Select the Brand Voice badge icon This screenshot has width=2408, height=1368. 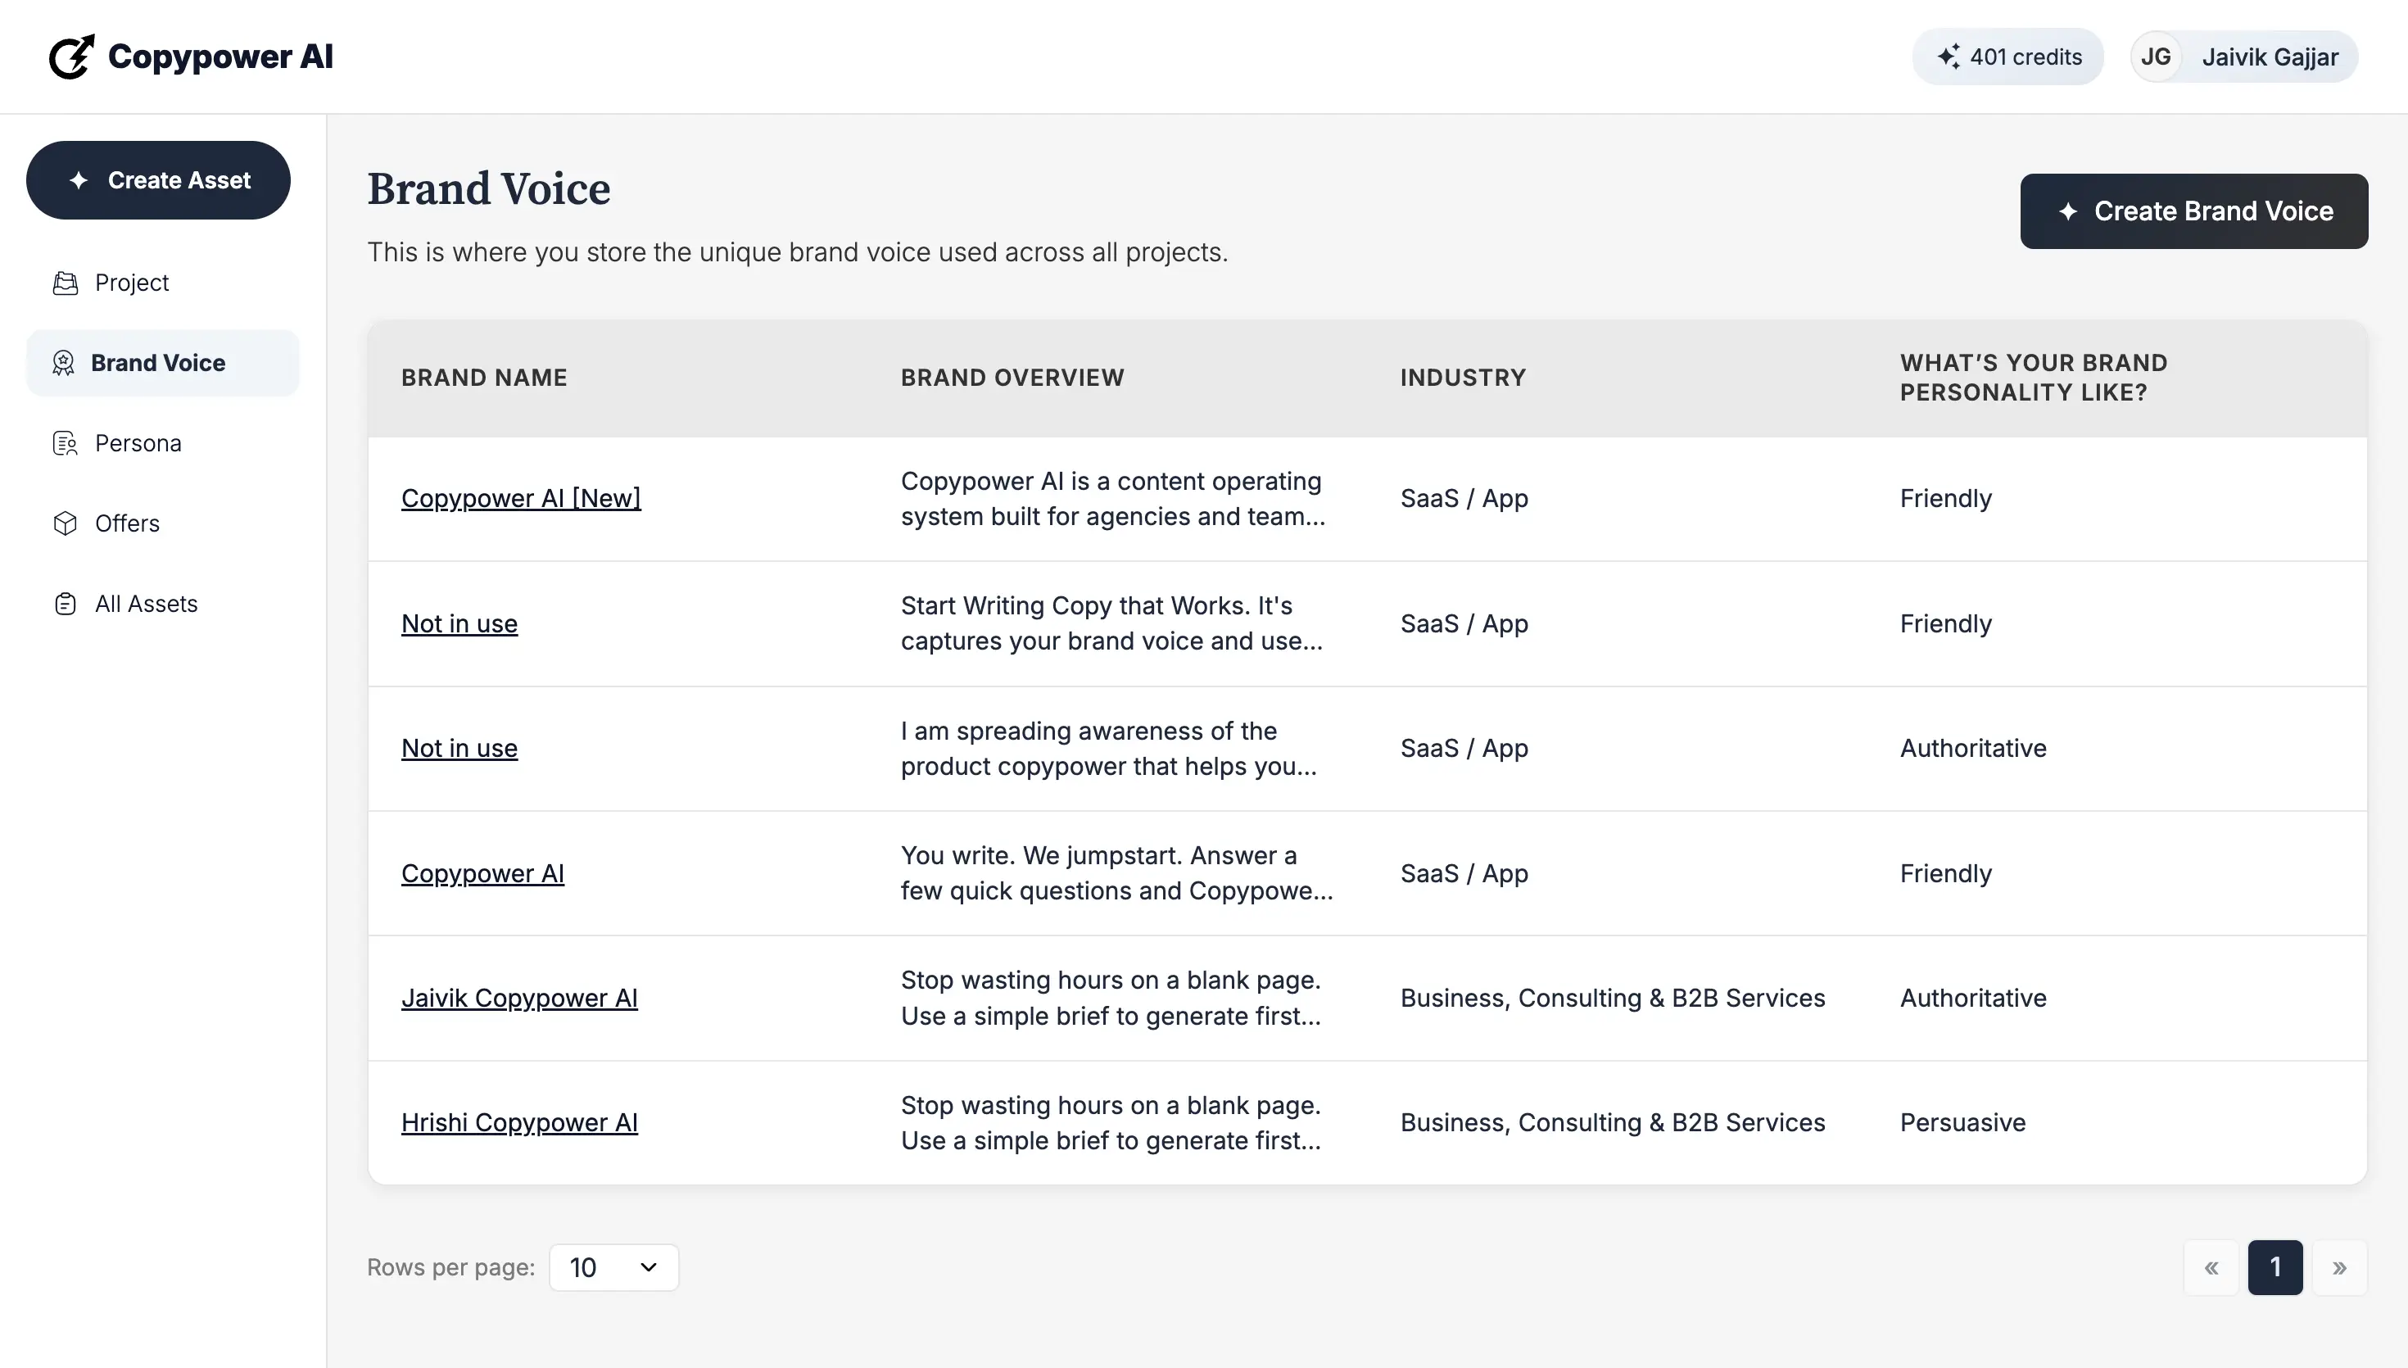[64, 363]
